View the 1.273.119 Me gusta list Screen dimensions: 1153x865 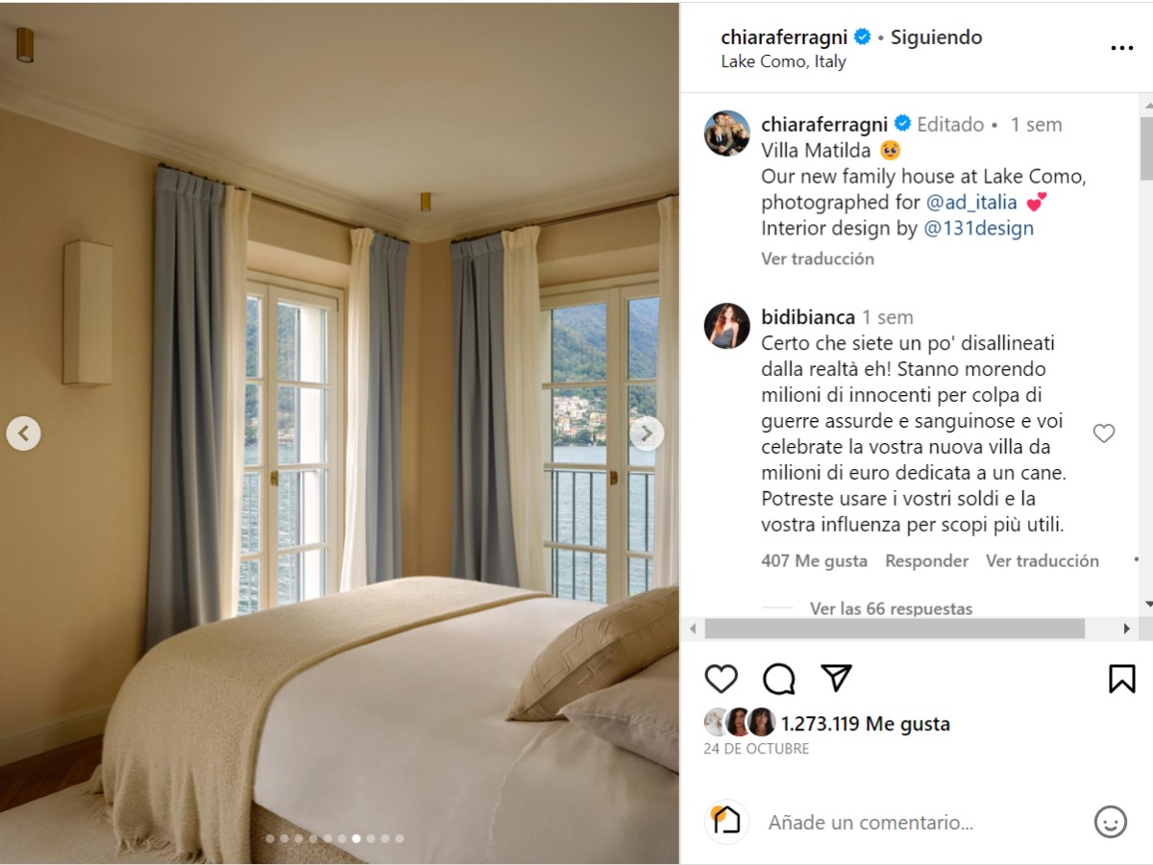pos(865,724)
